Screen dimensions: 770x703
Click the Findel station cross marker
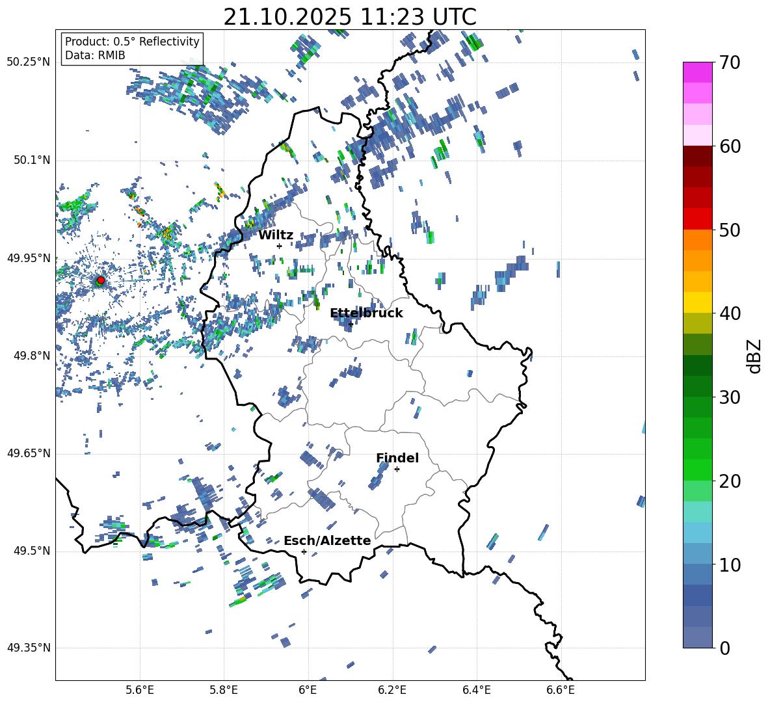pyautogui.click(x=397, y=469)
